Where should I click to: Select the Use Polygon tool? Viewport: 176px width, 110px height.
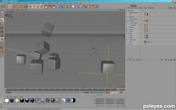tap(2, 35)
